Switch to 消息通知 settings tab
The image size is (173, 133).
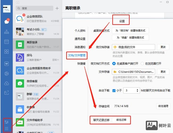(80, 47)
